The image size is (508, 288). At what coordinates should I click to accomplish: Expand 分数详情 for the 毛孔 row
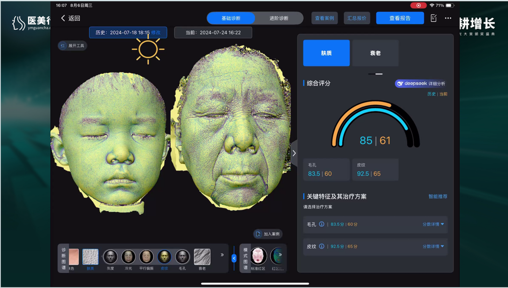pyautogui.click(x=432, y=225)
